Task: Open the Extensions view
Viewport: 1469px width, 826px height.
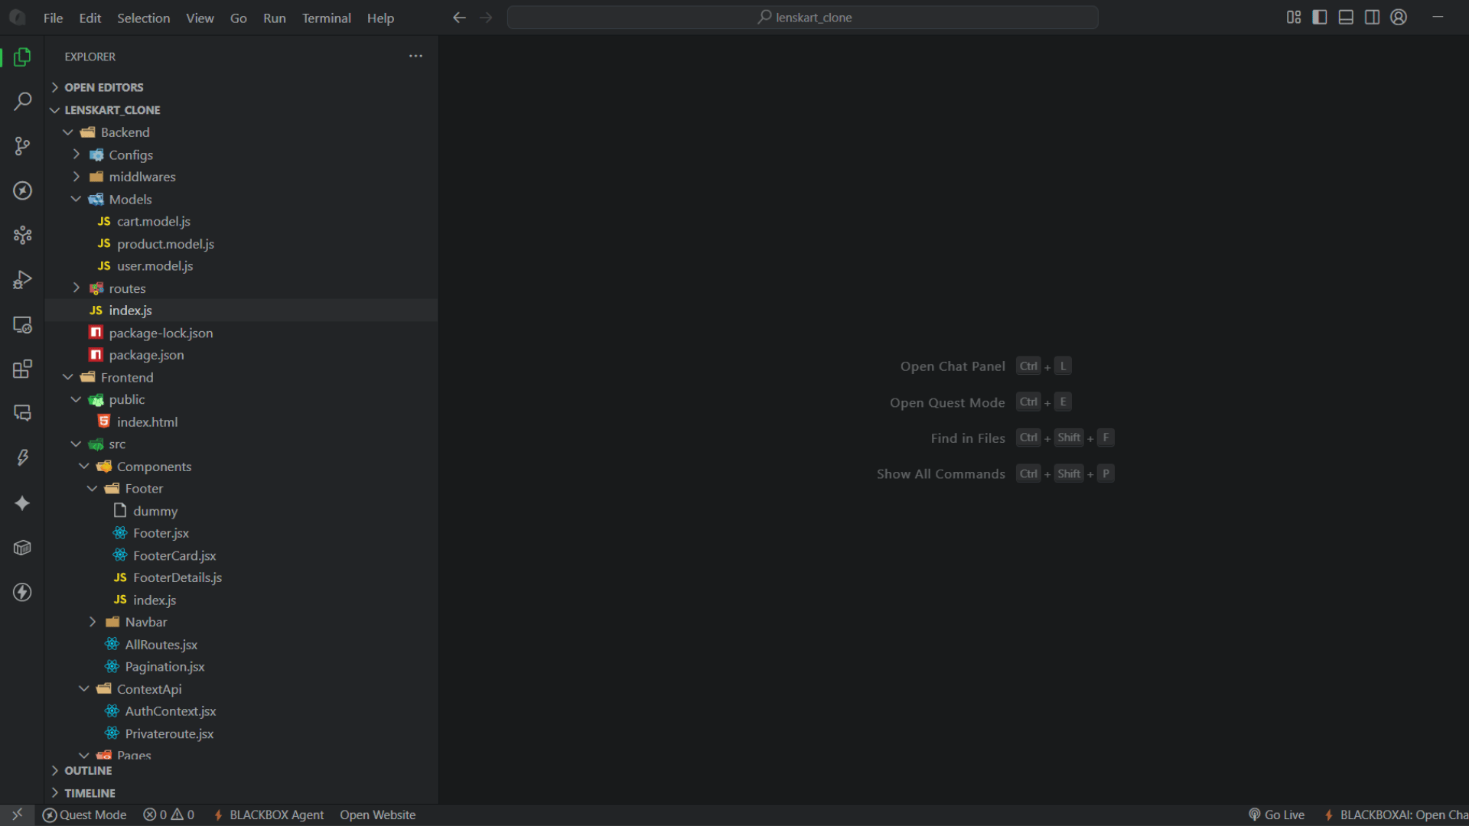Action: [22, 369]
